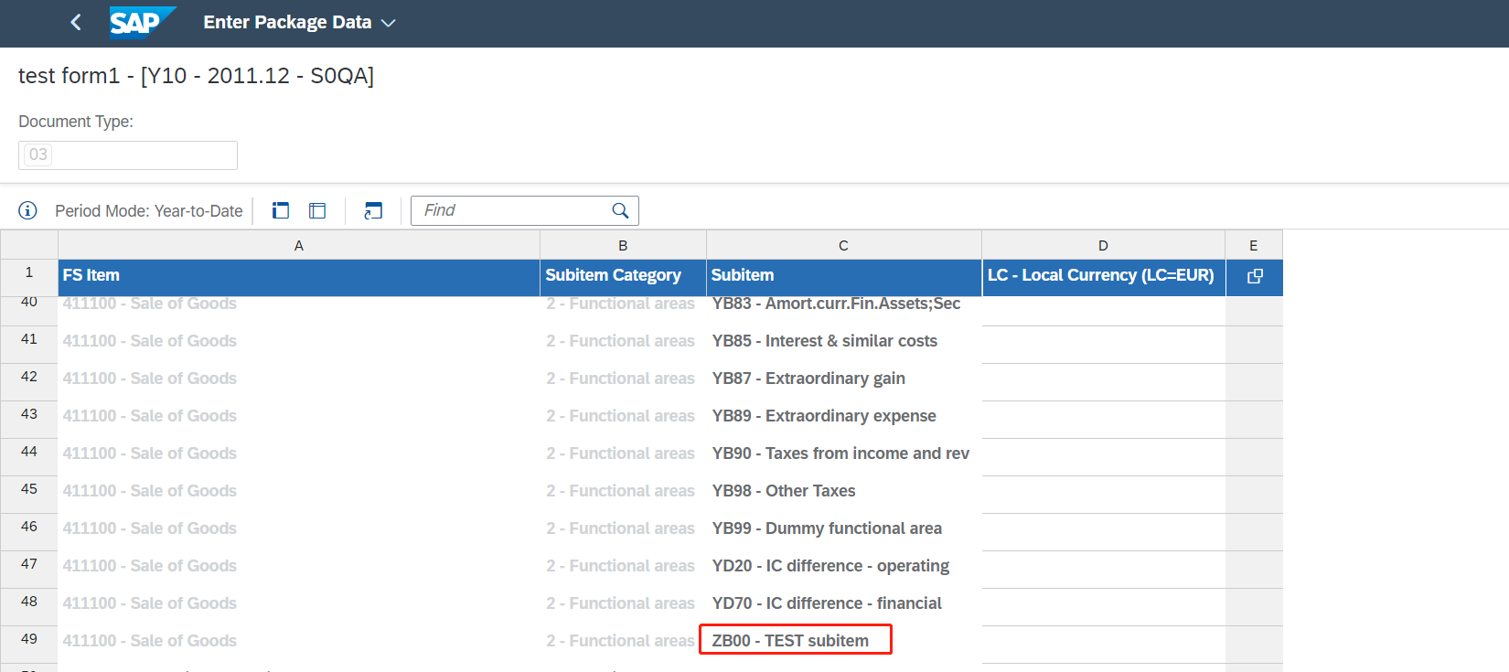The image size is (1509, 672).
Task: Toggle freeze header row icon
Action: pos(281,211)
